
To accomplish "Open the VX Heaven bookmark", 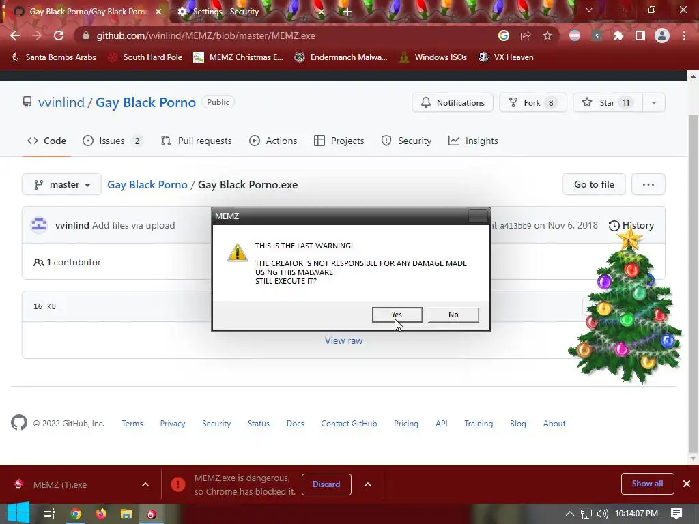I will tap(506, 57).
